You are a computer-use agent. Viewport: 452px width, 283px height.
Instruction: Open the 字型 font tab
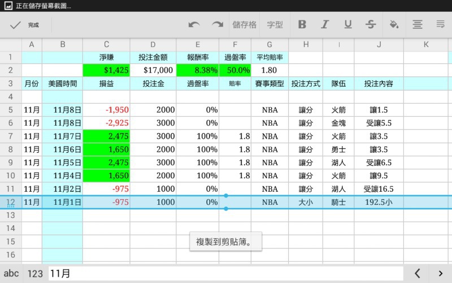275,25
